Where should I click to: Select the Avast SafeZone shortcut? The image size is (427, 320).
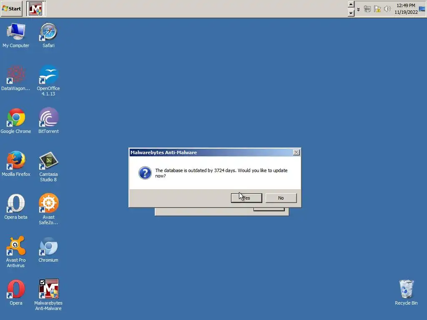click(x=48, y=209)
